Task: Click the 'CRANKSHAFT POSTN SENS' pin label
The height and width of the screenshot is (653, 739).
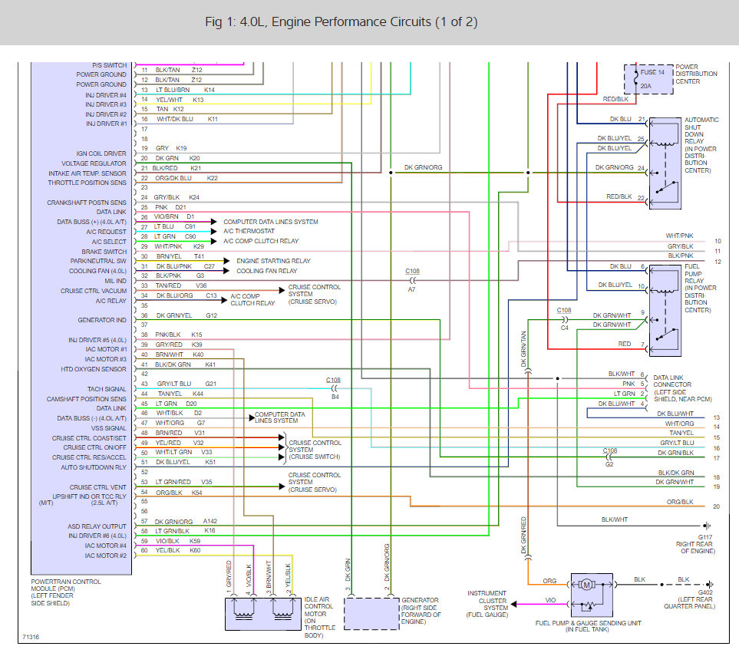Action: (86, 203)
